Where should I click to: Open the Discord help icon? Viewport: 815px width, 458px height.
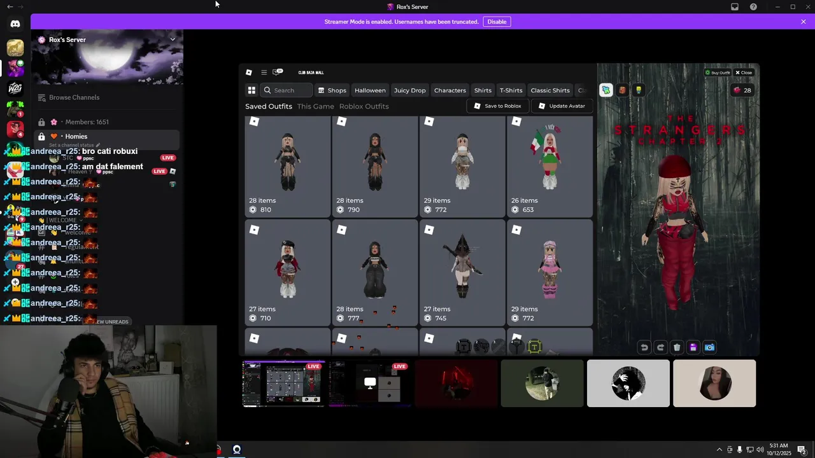coord(753,6)
